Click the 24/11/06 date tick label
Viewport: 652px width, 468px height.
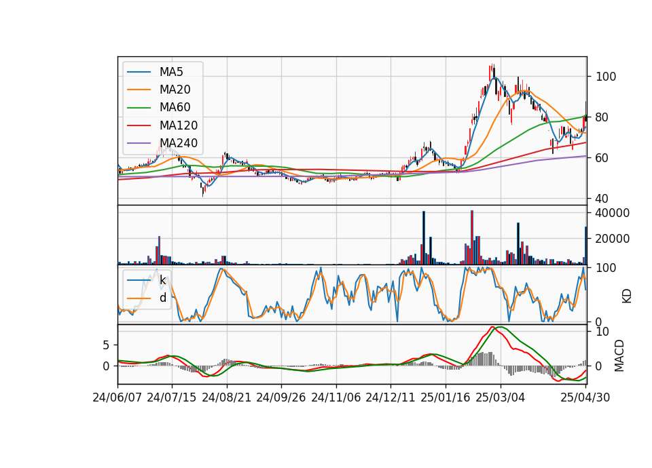[x=336, y=398]
